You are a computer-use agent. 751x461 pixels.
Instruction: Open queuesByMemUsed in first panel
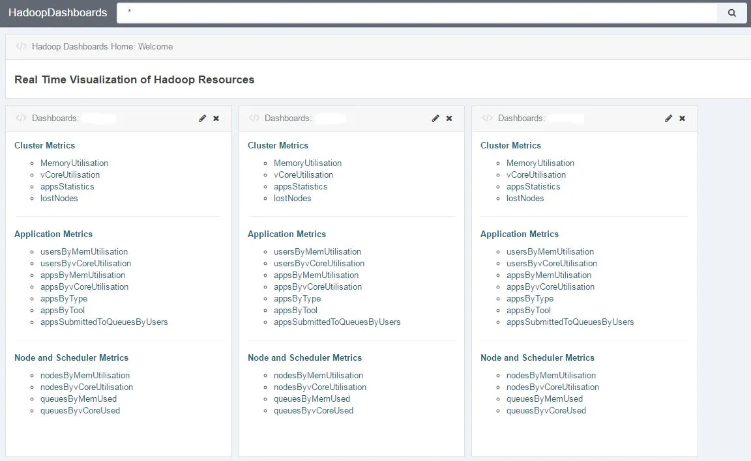pos(78,399)
